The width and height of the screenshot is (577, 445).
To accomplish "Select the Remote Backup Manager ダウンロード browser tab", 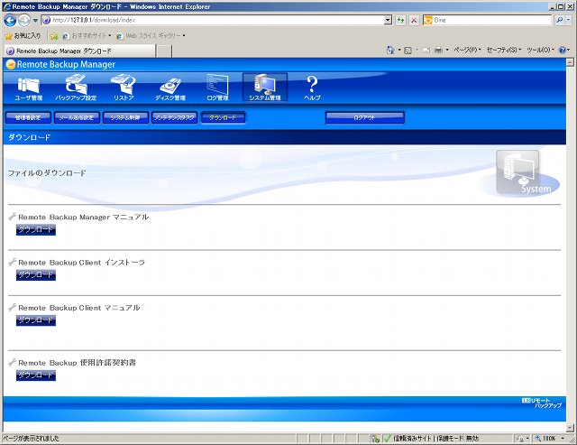I will pos(79,51).
